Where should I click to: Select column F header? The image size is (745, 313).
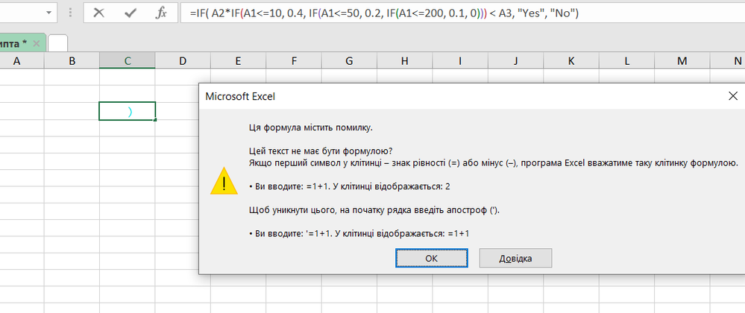(294, 61)
